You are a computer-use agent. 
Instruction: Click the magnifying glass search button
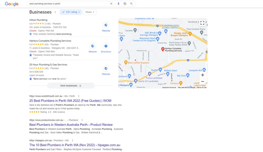pos(131,4)
